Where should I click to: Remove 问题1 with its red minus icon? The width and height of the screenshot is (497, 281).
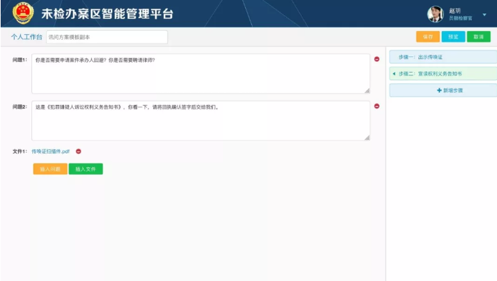tap(376, 59)
